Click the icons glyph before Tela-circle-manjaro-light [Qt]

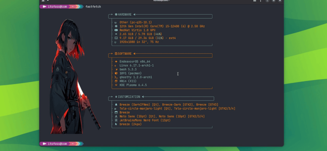pos(116,109)
